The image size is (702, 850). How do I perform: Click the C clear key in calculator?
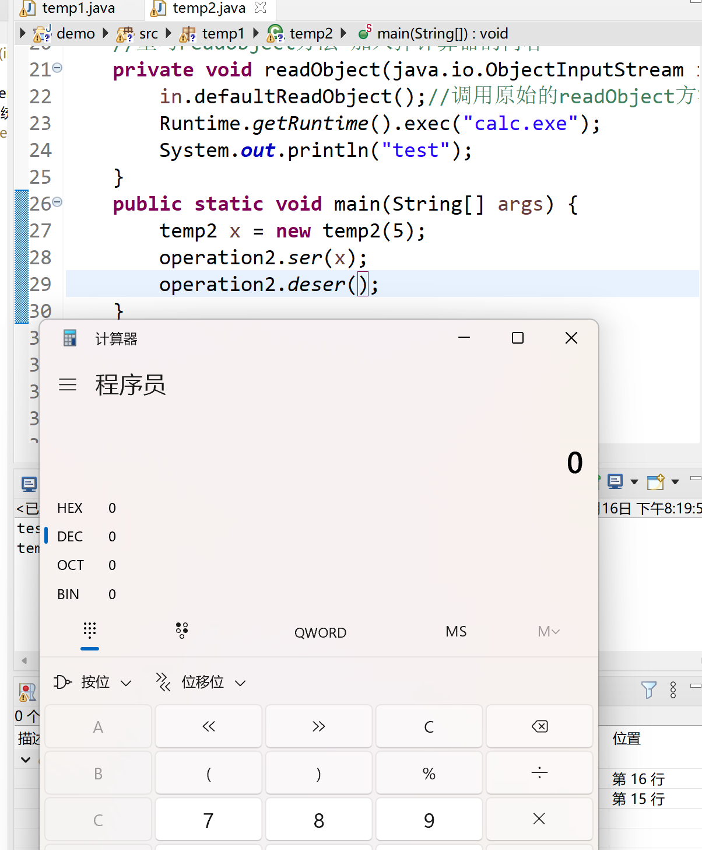point(429,726)
